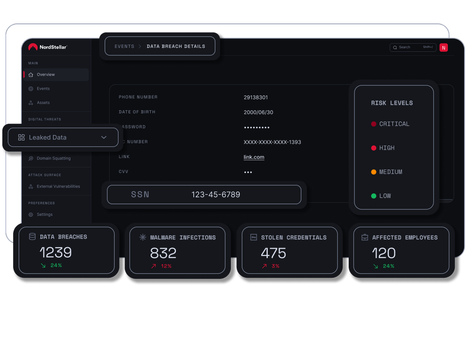Select Data Breach Details breadcrumb

coord(176,46)
